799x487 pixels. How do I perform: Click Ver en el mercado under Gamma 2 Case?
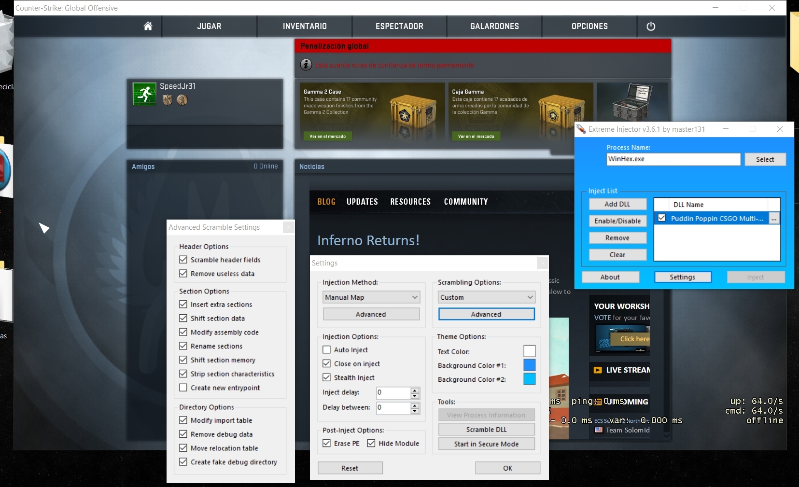coord(328,137)
